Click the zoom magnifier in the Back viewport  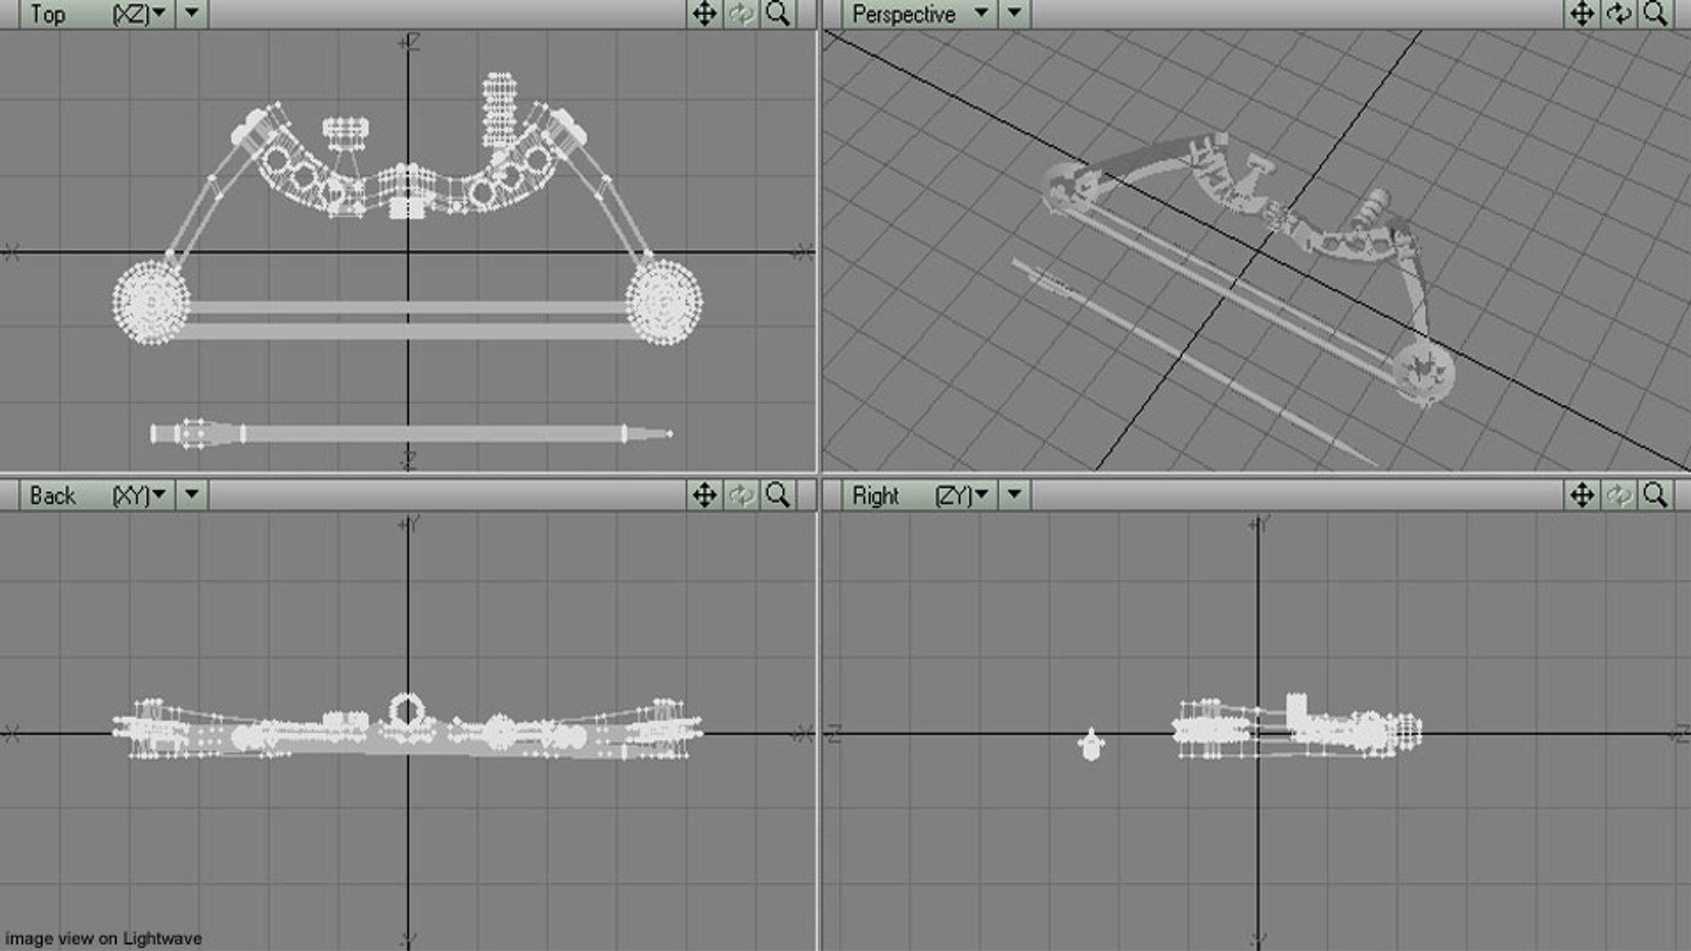(x=778, y=495)
